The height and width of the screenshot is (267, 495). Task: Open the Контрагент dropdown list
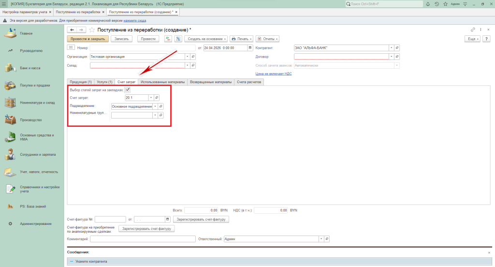coord(391,48)
